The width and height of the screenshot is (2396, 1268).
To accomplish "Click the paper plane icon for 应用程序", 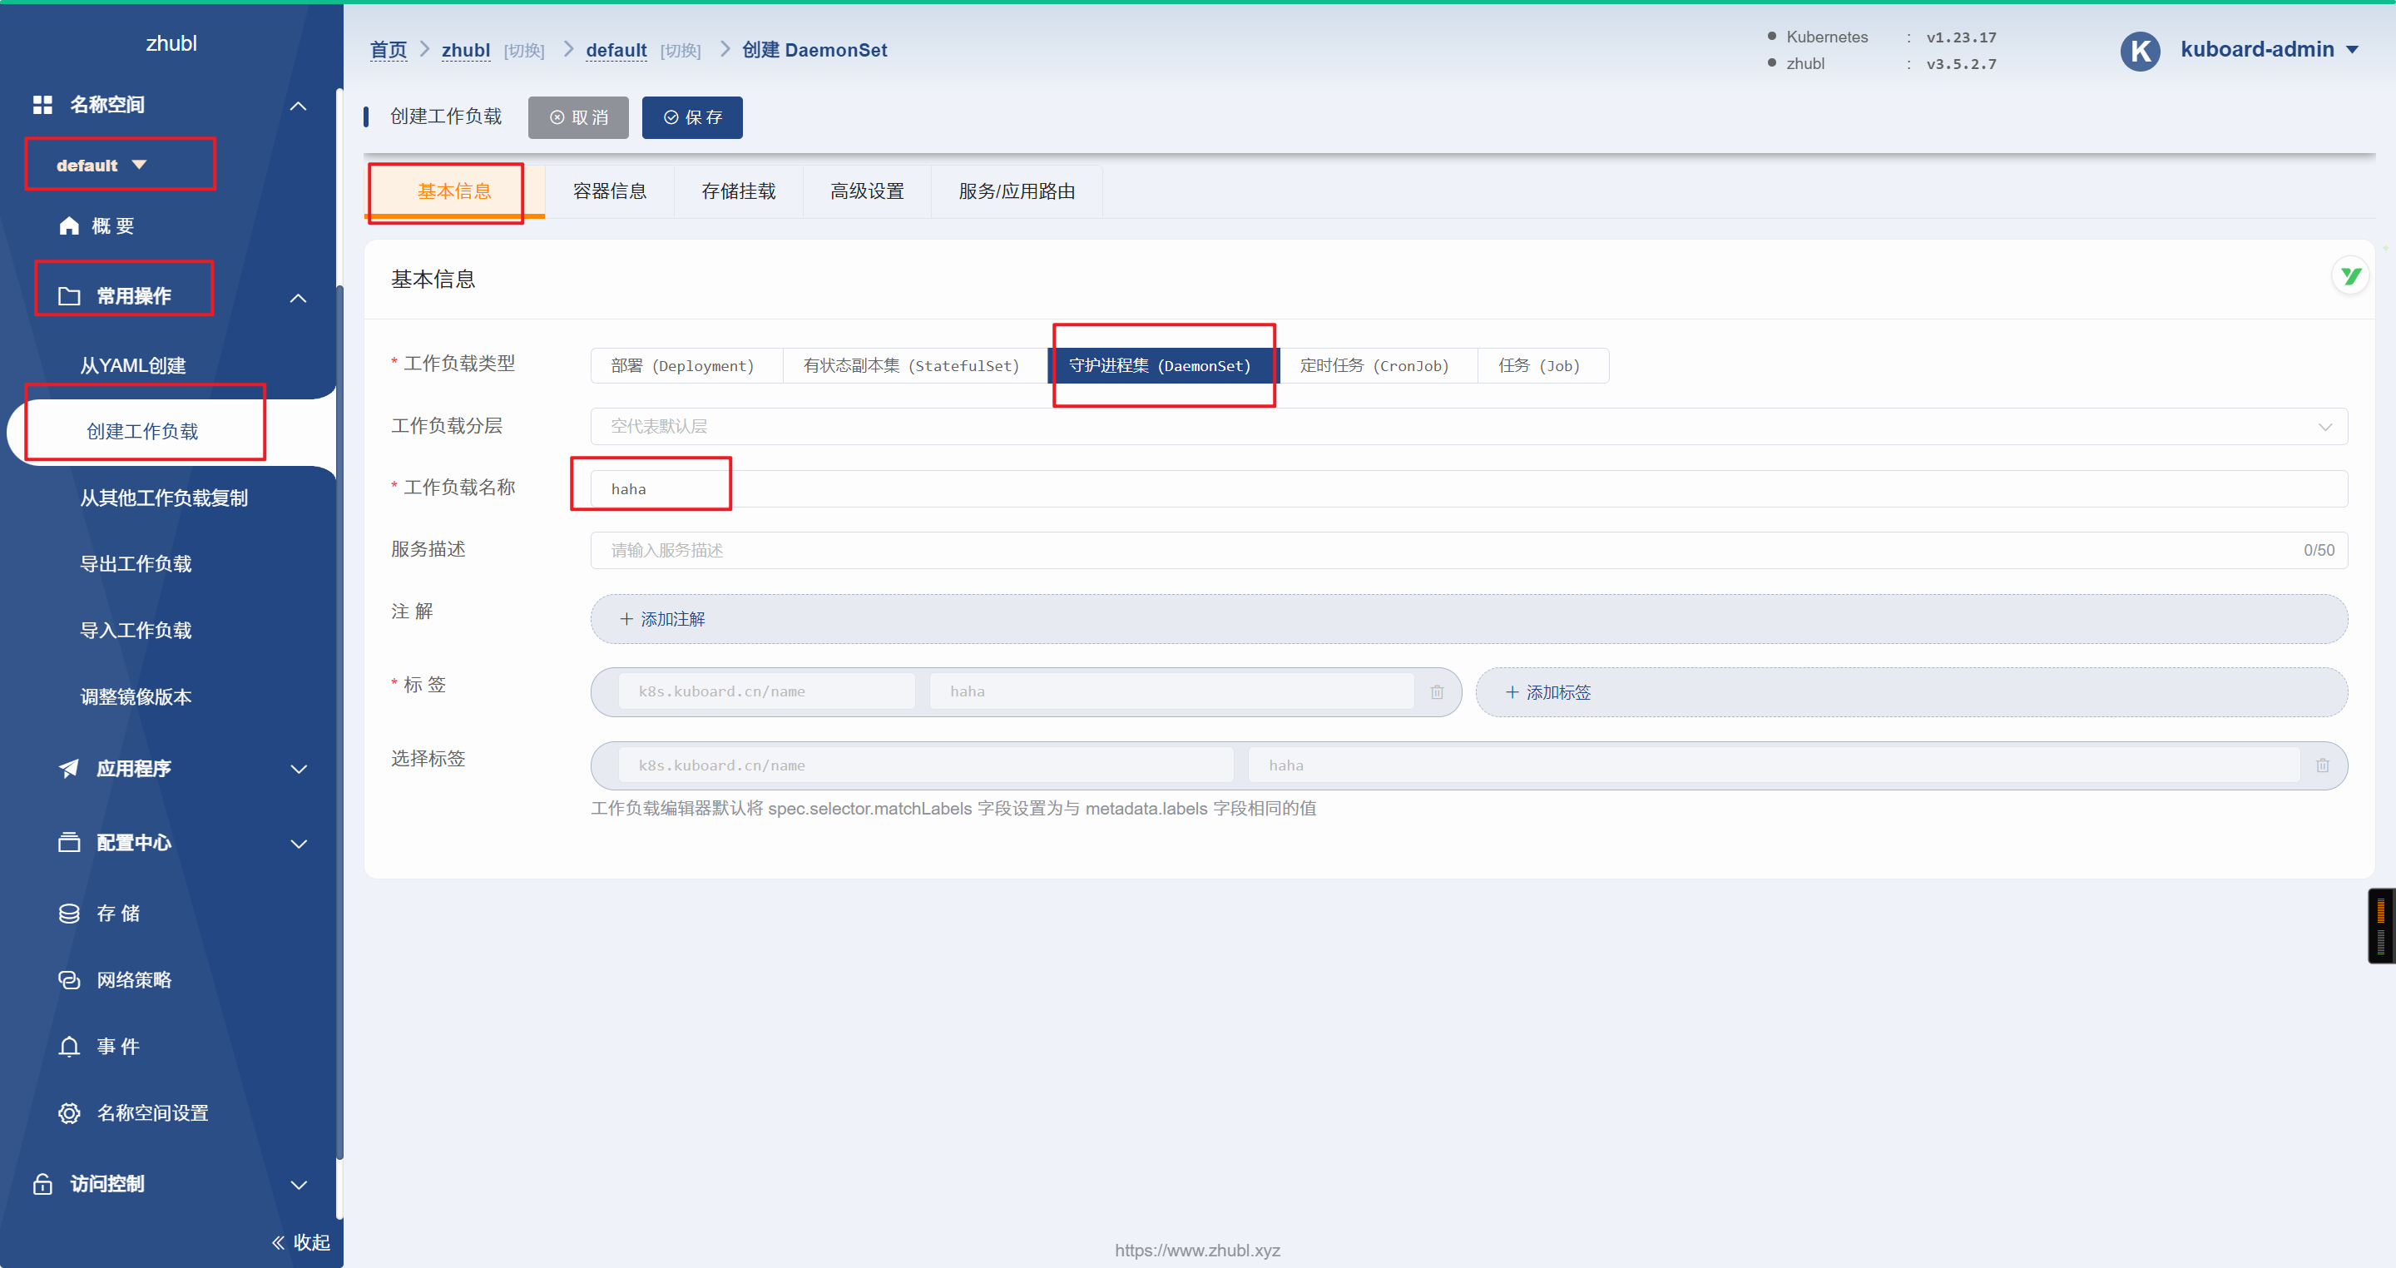I will pyautogui.click(x=69, y=769).
